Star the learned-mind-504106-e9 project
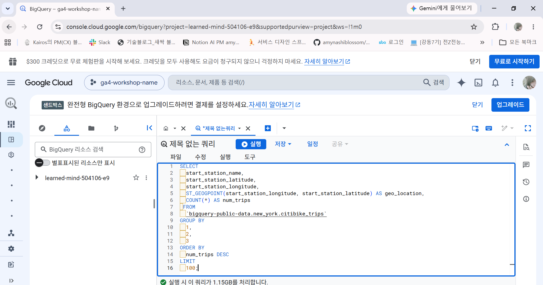 (136, 178)
